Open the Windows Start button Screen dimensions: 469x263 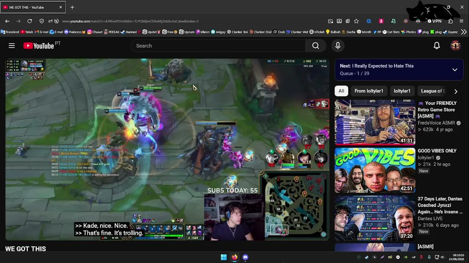point(224,257)
